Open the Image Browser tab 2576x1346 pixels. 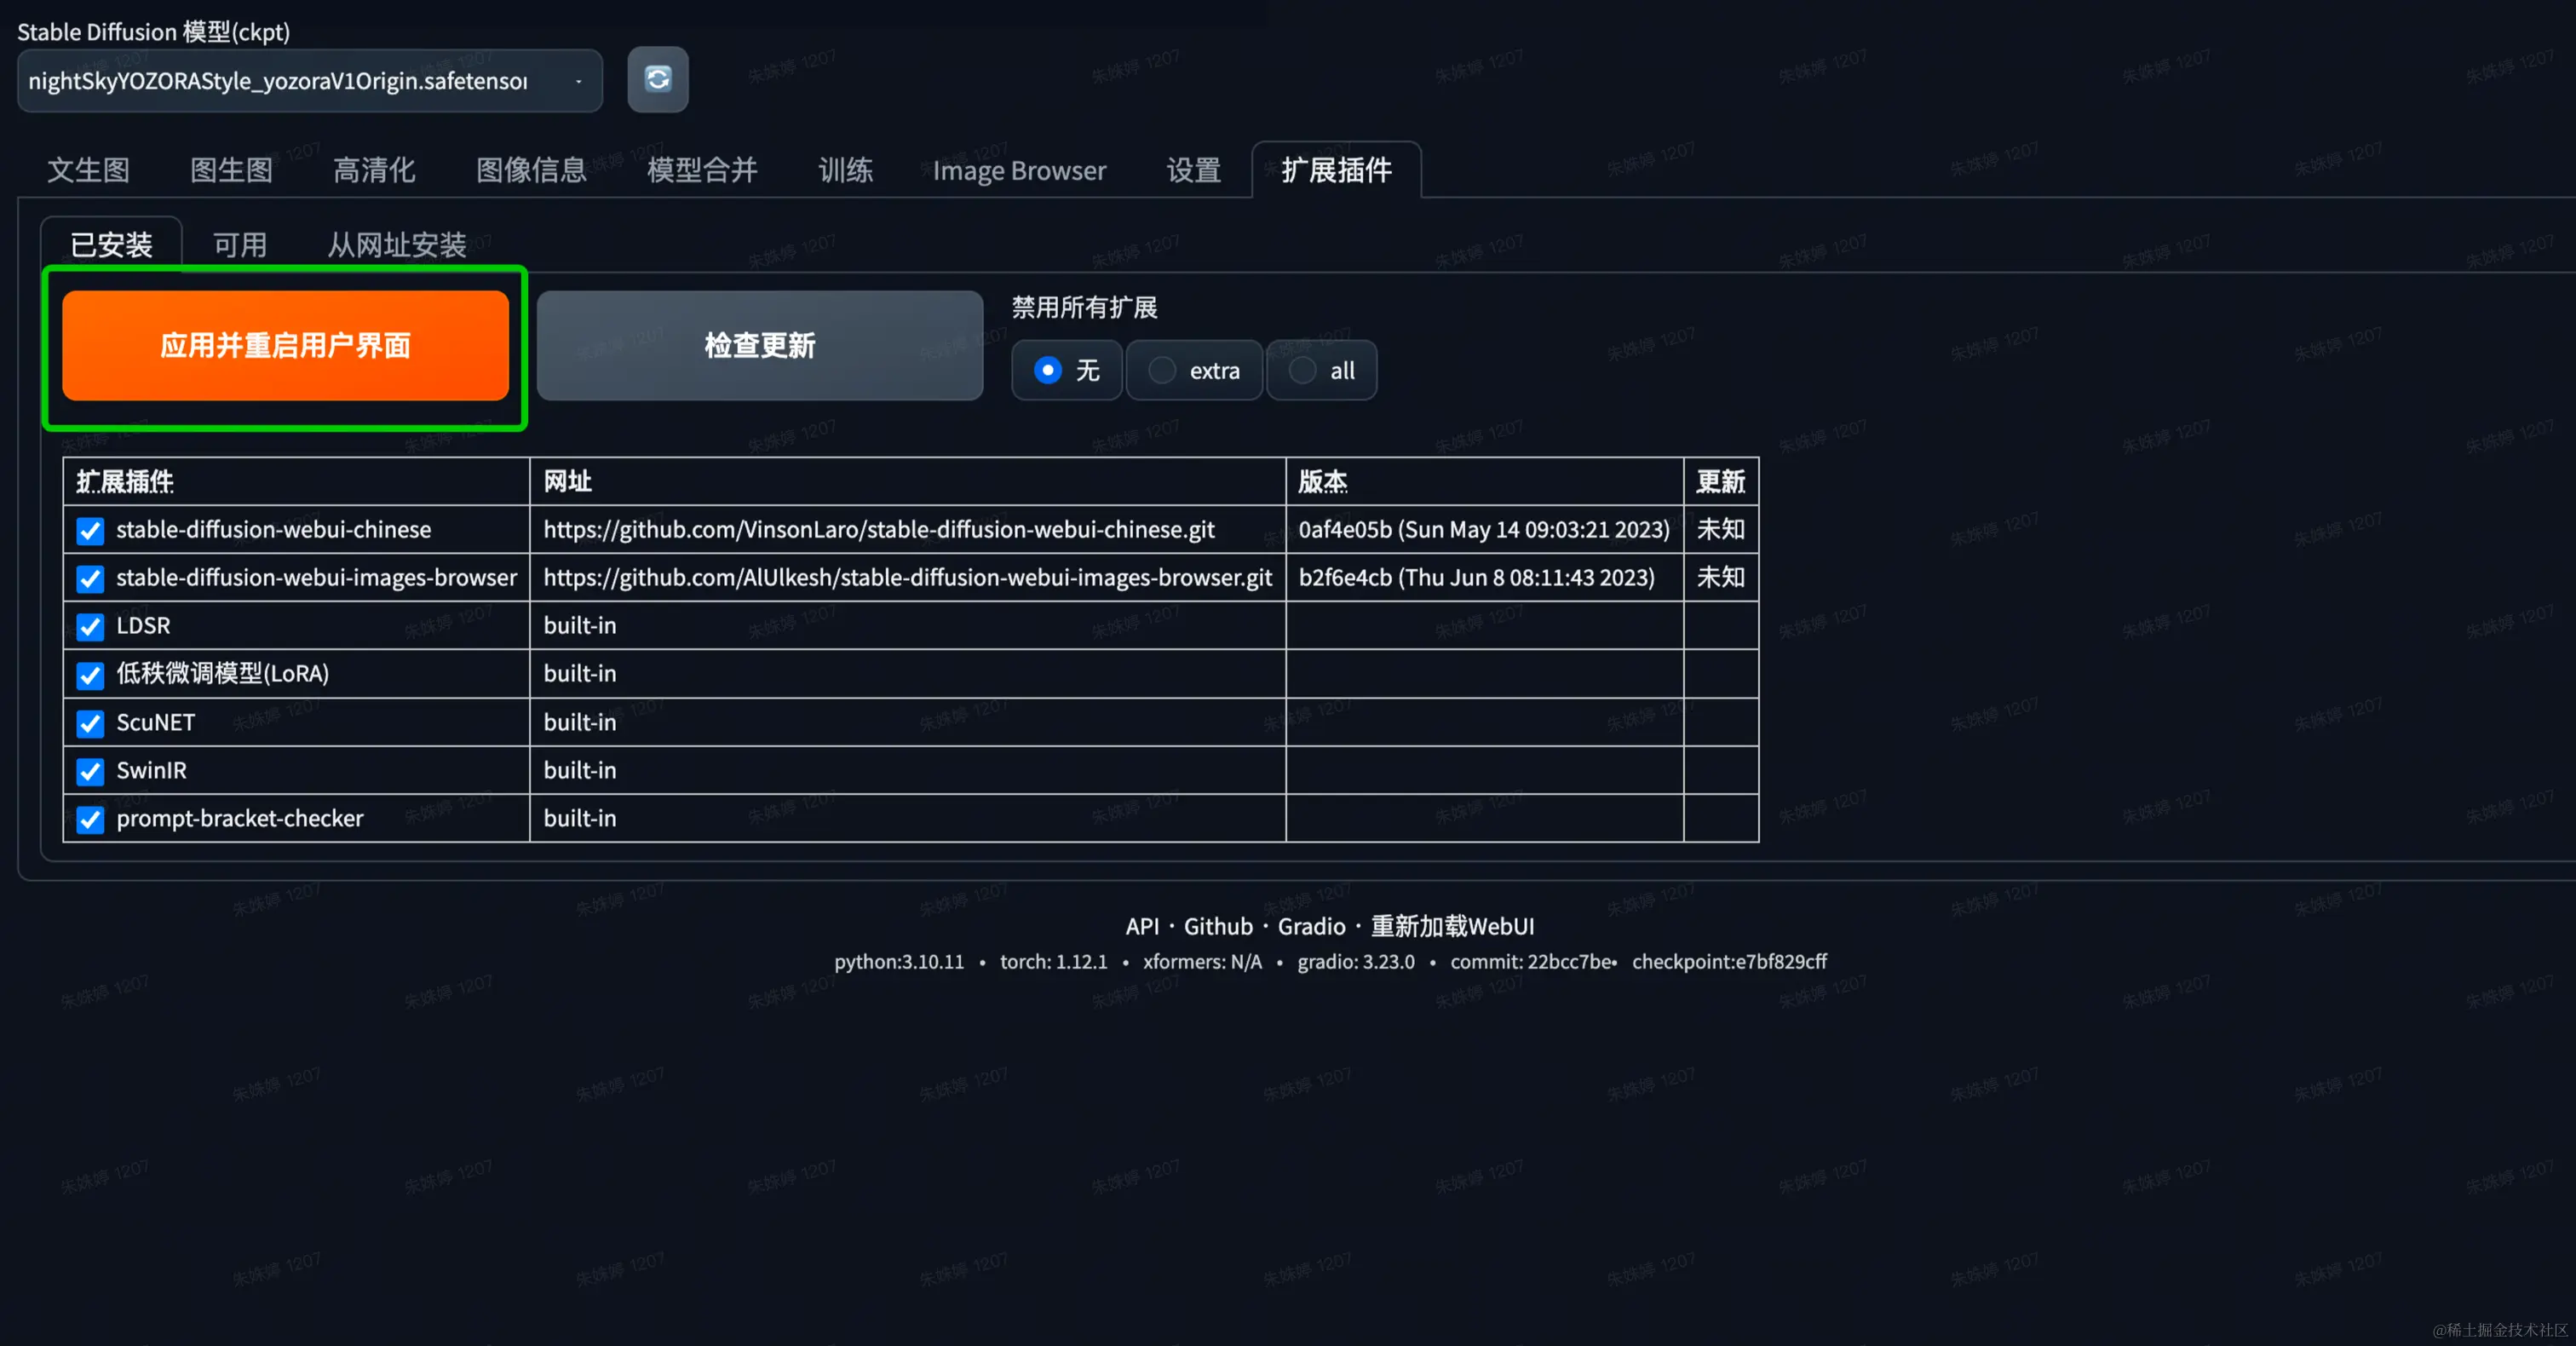(1019, 170)
